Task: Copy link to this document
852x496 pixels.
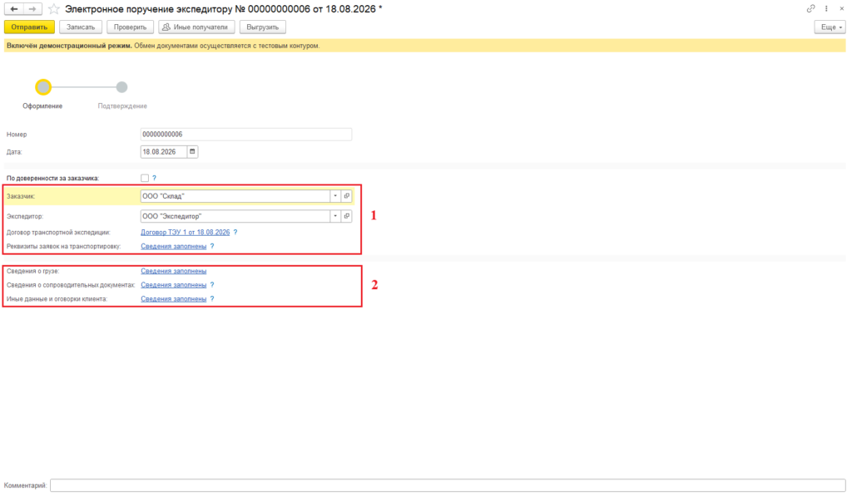Action: pos(810,8)
